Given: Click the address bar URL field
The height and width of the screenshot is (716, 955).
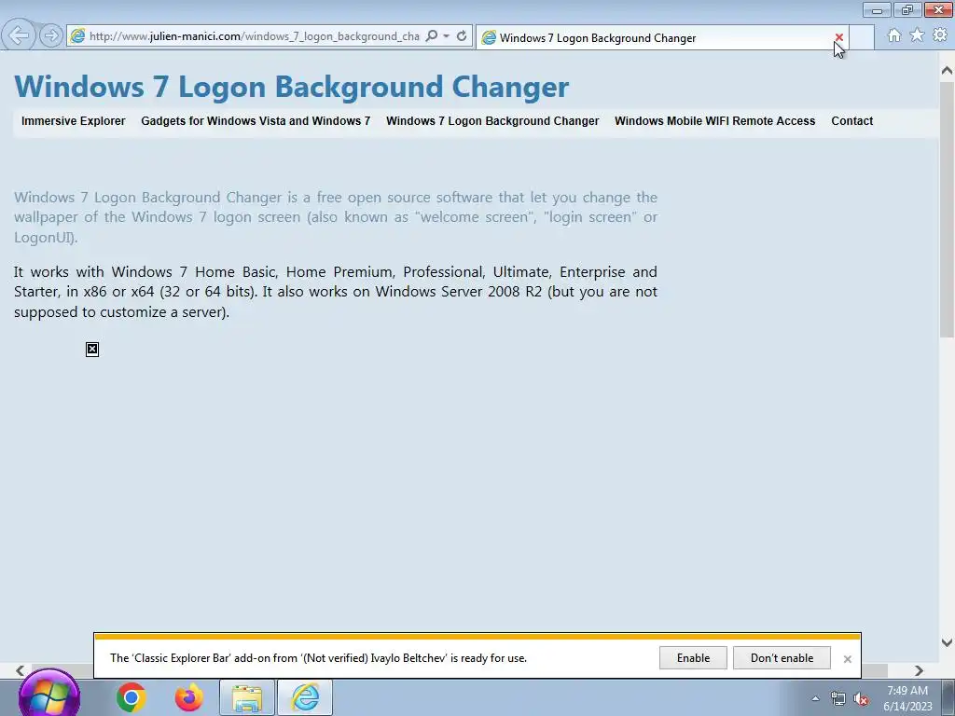Looking at the screenshot, I should 254,36.
